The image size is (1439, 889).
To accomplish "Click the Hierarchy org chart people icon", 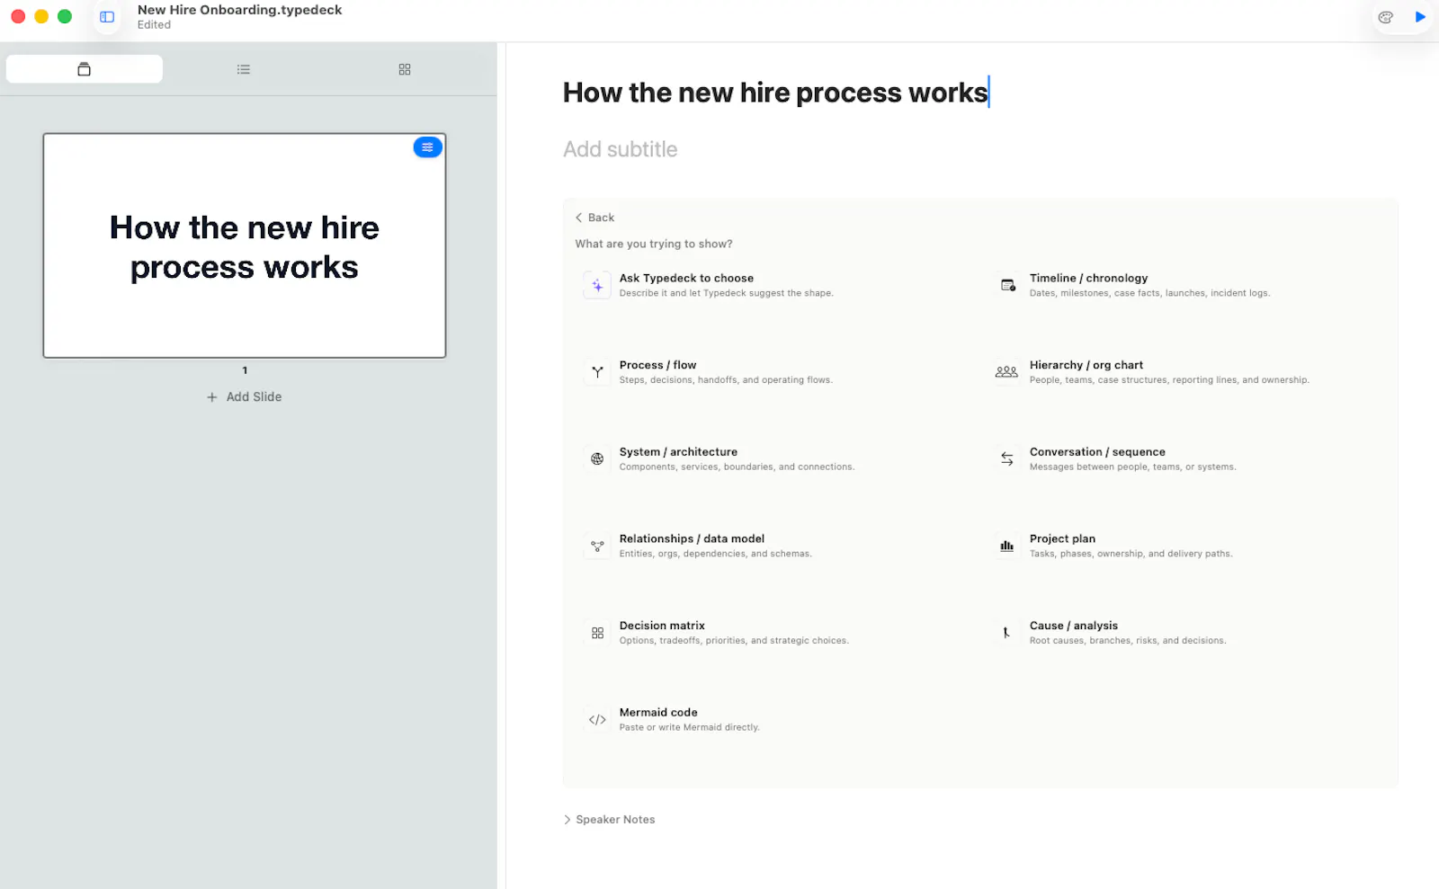I will pyautogui.click(x=1007, y=372).
